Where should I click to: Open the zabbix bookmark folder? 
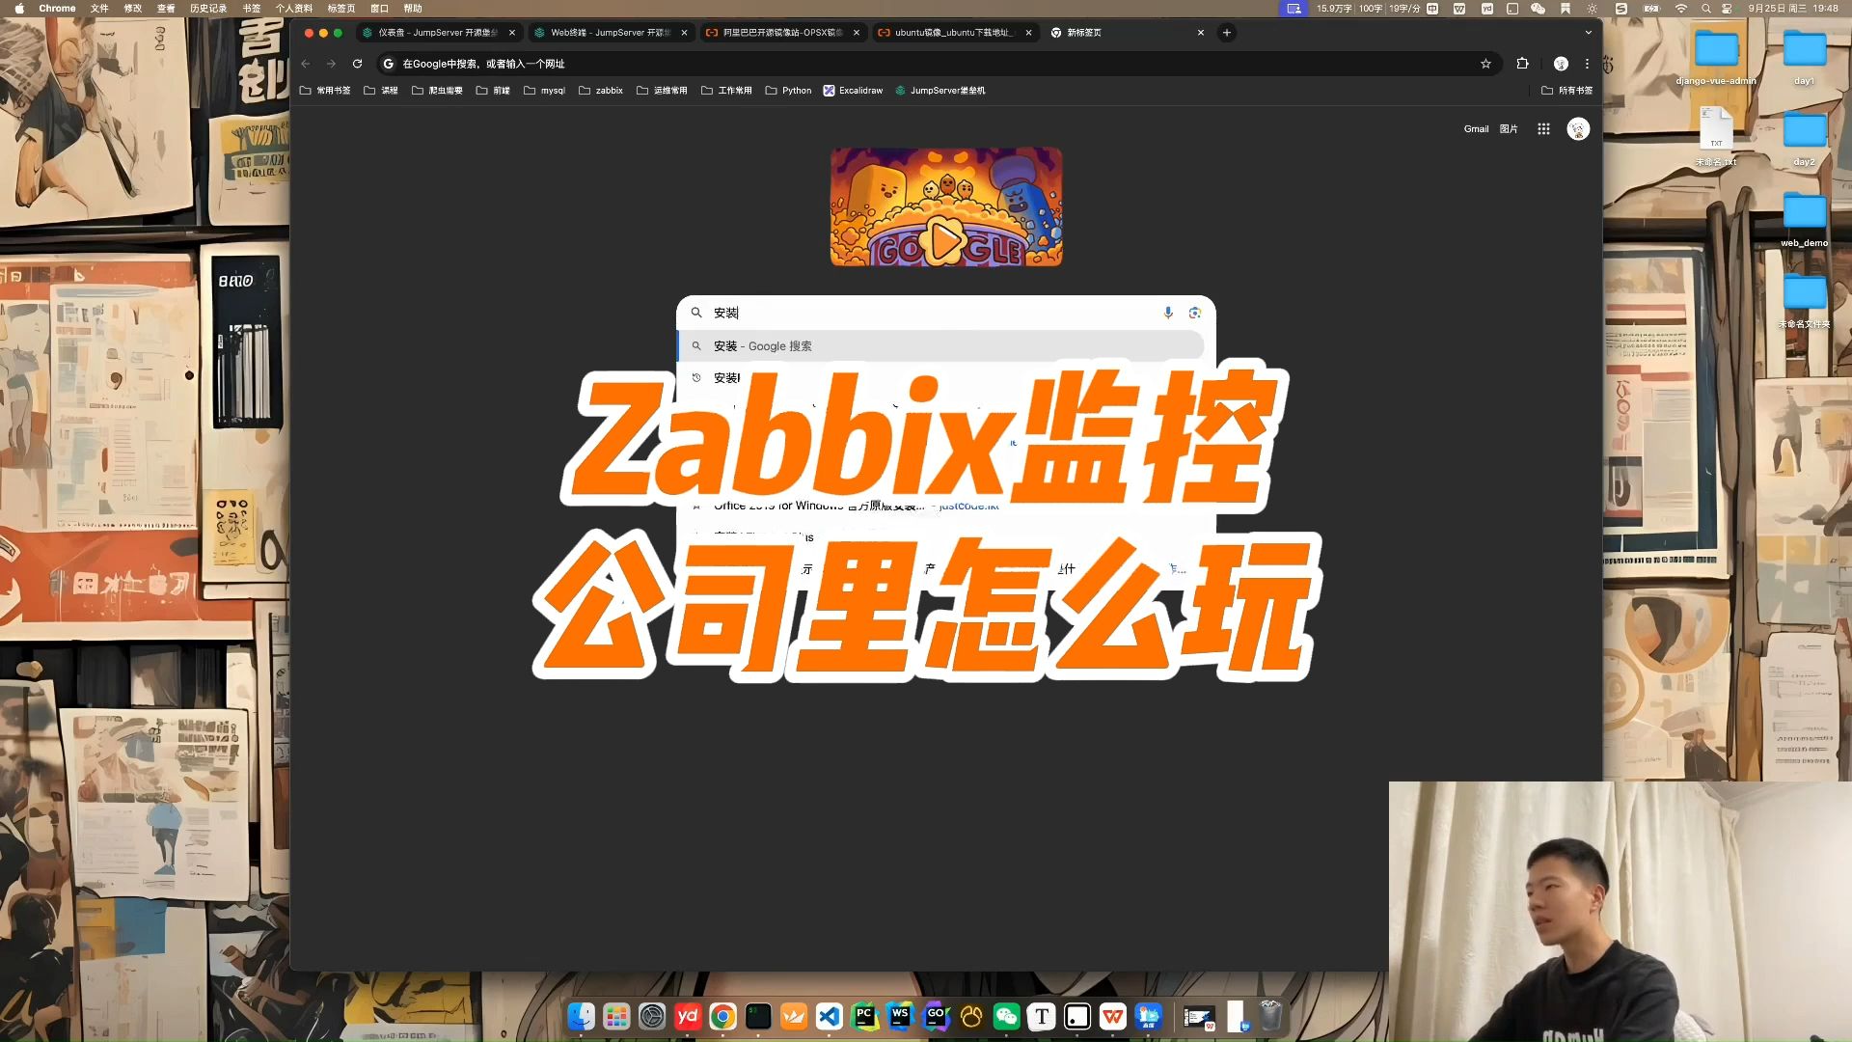(x=600, y=91)
